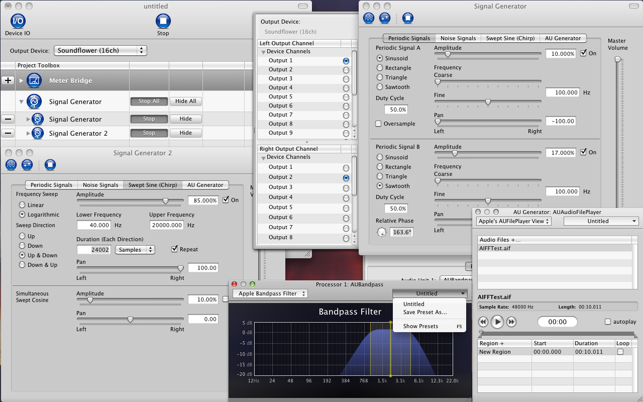Click the minus icon beside Signal Generator 2
The width and height of the screenshot is (643, 402).
pyautogui.click(x=7, y=133)
